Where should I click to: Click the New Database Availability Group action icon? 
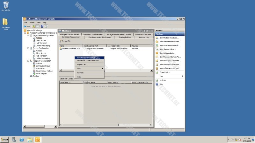157,45
